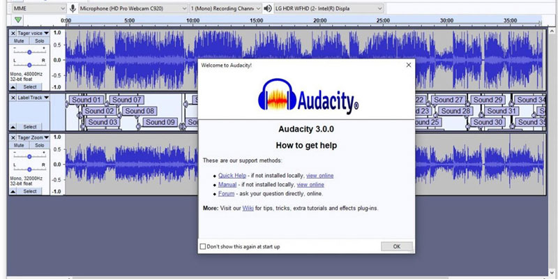Visit the Wiki link
Screen dimensions: 558x279
(248, 208)
